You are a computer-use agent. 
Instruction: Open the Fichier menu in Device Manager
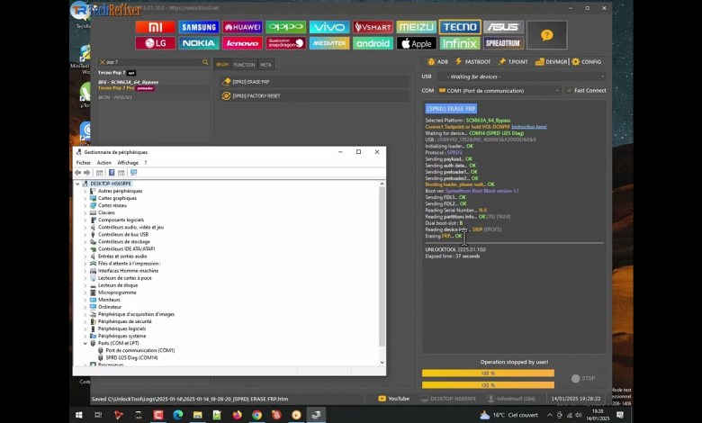click(x=84, y=163)
